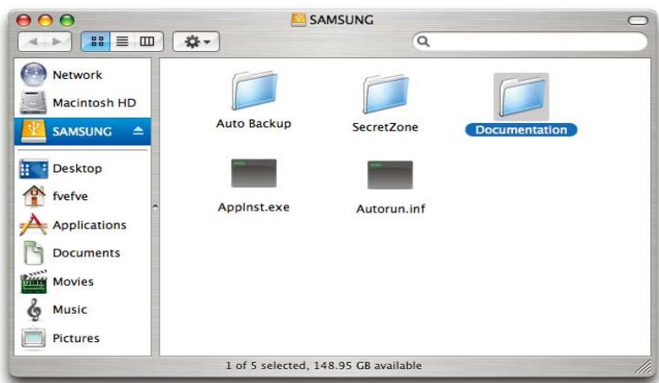
Task: Eject the SAMSUNG drive
Action: click(138, 131)
